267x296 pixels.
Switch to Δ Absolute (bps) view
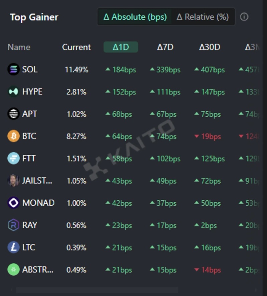(135, 17)
